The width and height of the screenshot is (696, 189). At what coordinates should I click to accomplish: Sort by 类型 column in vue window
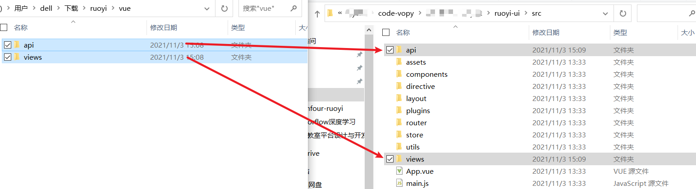[238, 27]
